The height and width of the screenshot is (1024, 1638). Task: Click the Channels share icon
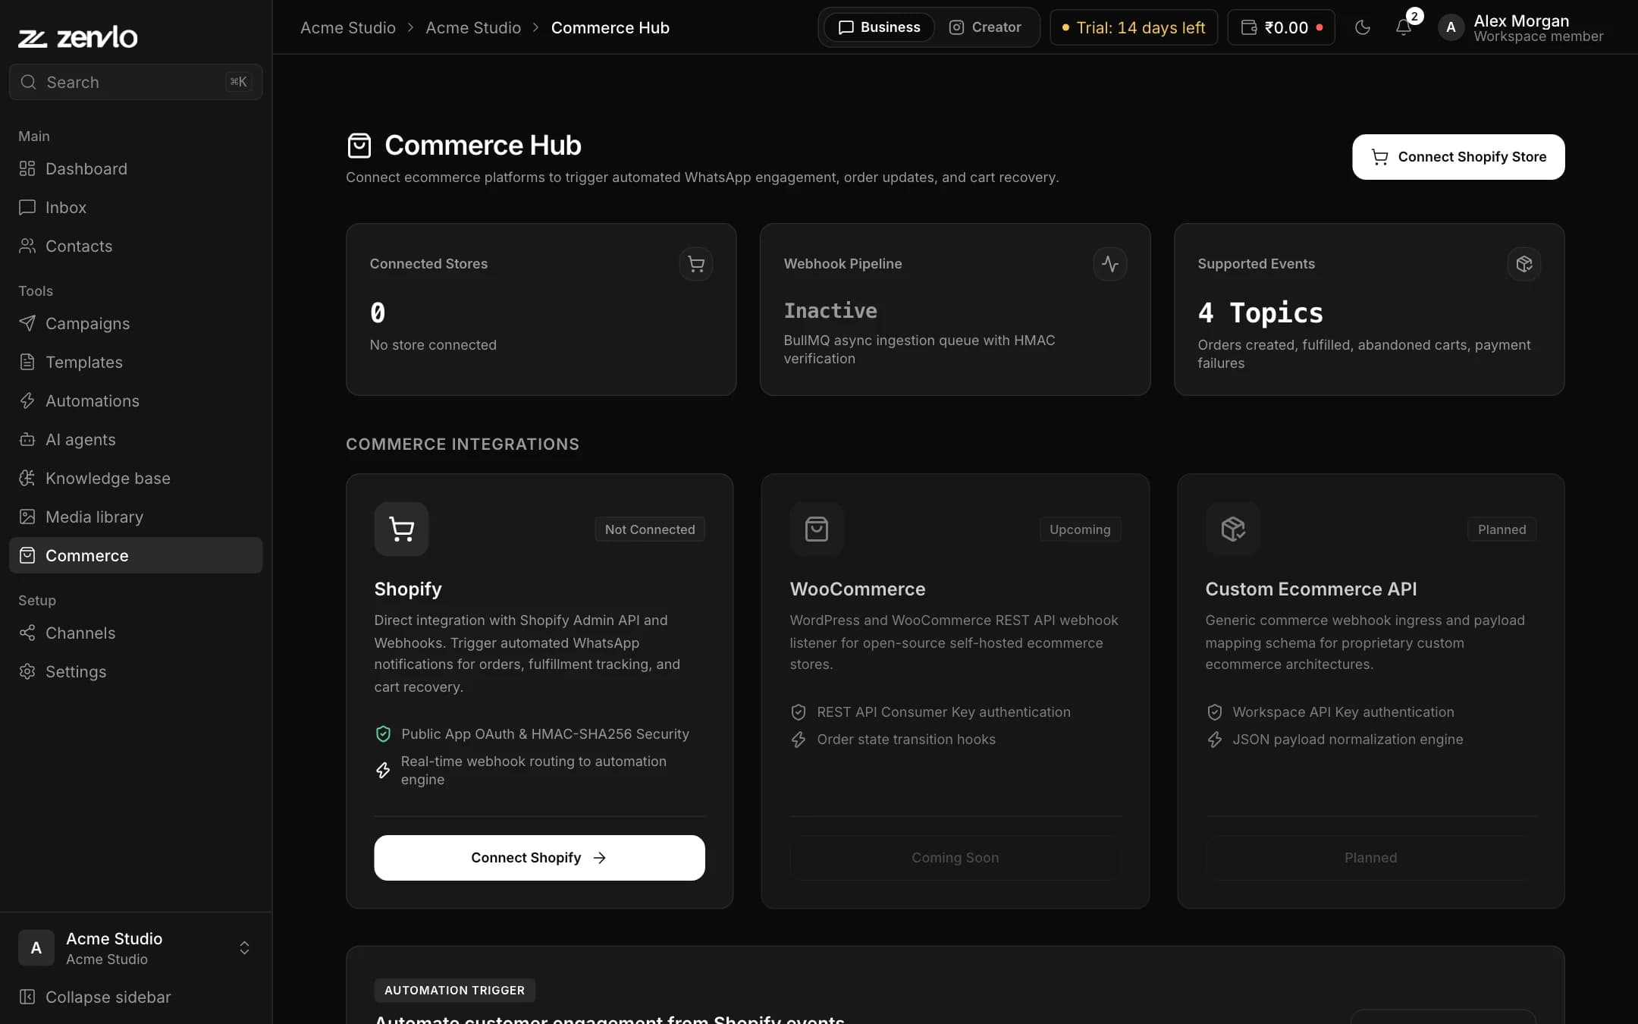coord(27,633)
